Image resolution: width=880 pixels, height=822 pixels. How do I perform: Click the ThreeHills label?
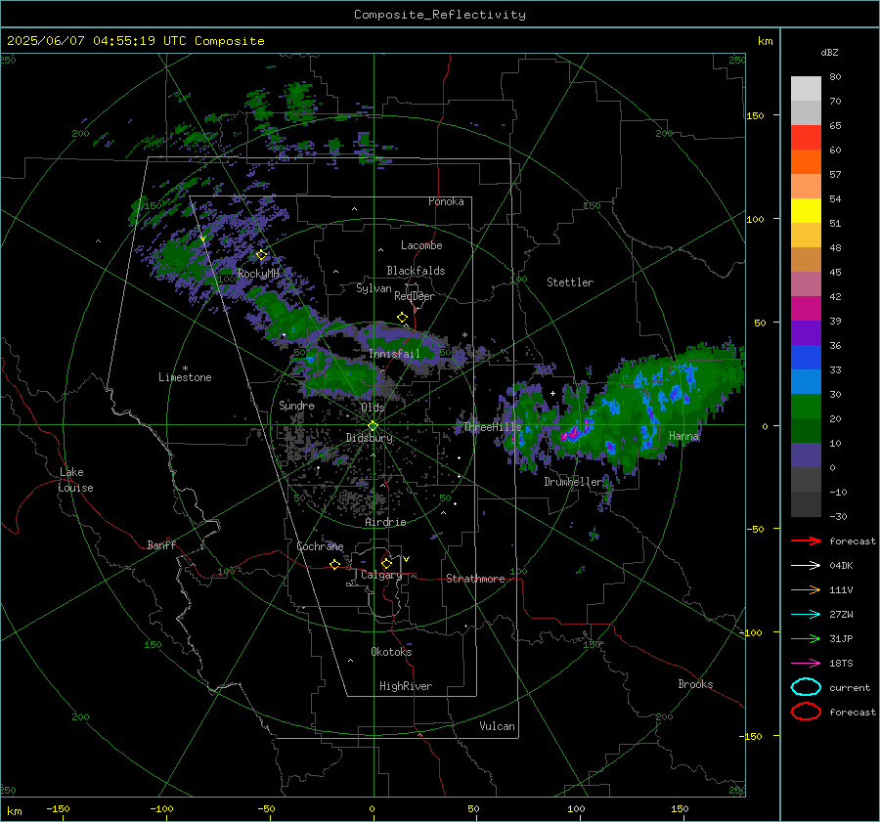click(493, 427)
